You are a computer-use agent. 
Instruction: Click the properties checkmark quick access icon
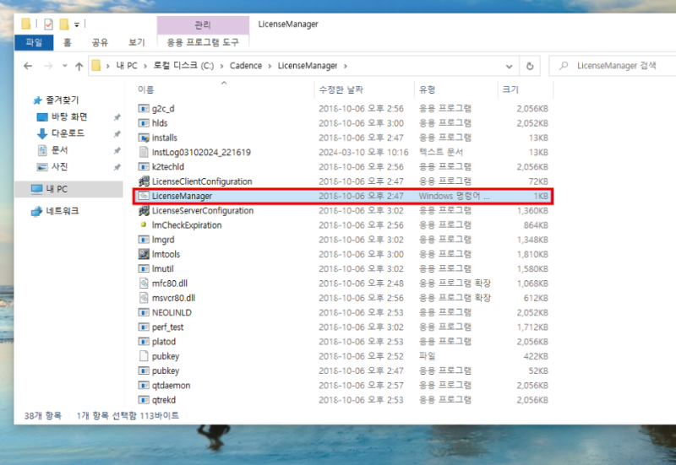point(49,24)
